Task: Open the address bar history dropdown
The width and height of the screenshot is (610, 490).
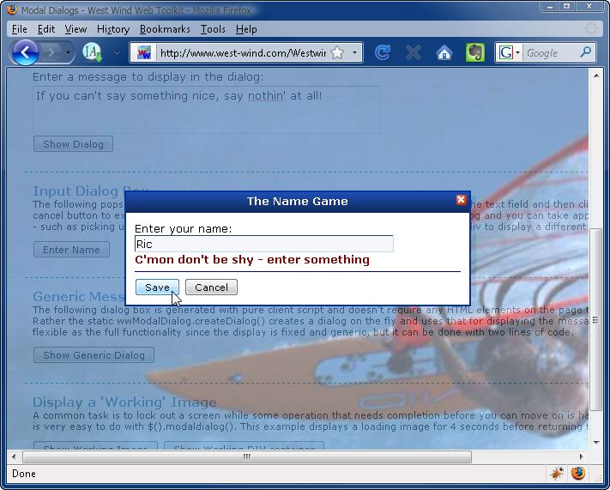Action: point(354,53)
